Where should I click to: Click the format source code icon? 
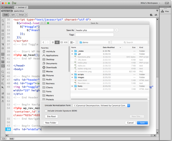pyautogui.click(x=3, y=101)
